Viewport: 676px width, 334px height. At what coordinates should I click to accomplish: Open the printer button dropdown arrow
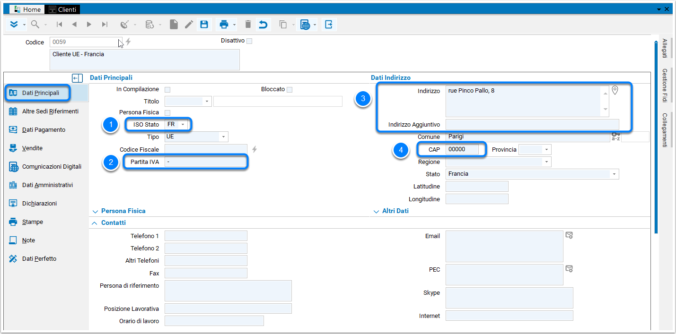(235, 25)
